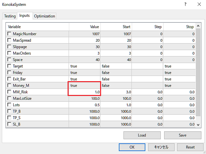The image size is (206, 154).
Task: Tick the TP_S checkbox
Action: coord(9,118)
